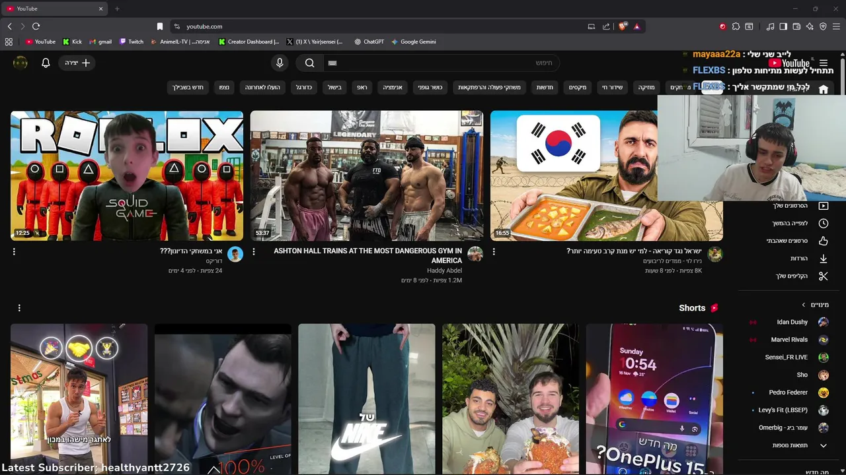Open YouTube notifications bell
The height and width of the screenshot is (475, 846).
pos(46,63)
